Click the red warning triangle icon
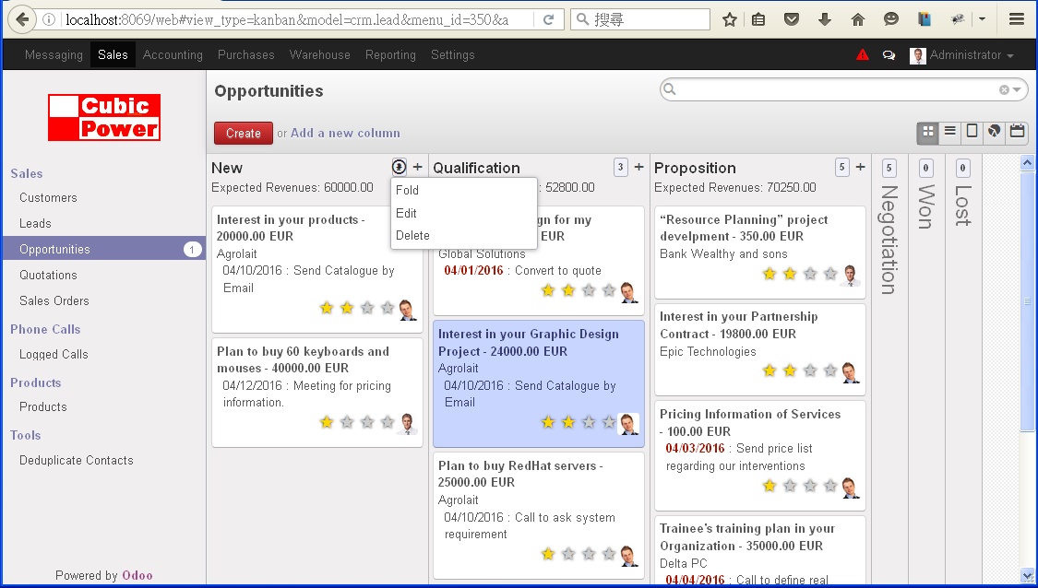Viewport: 1038px width, 588px height. coord(862,55)
